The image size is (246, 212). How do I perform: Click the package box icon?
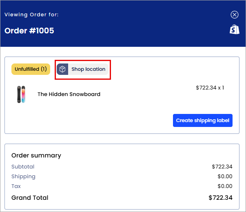62,69
